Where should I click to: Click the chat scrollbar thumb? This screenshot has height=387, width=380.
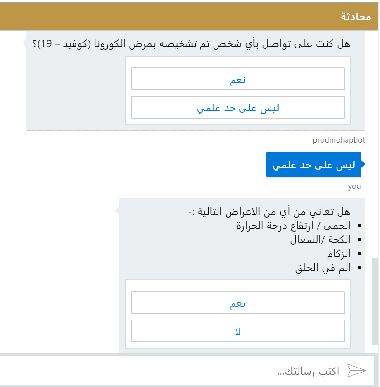375,301
